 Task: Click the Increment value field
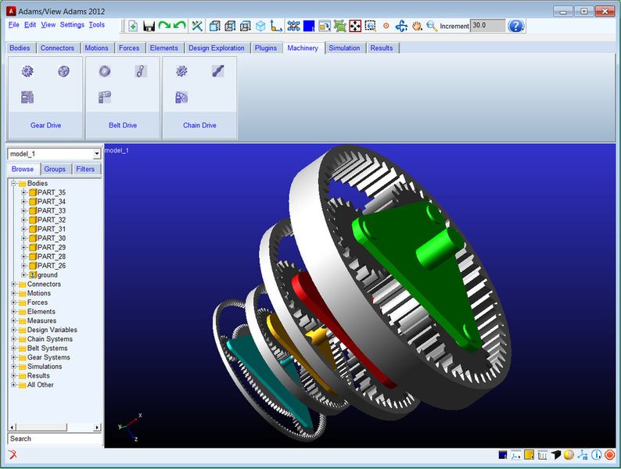click(487, 26)
